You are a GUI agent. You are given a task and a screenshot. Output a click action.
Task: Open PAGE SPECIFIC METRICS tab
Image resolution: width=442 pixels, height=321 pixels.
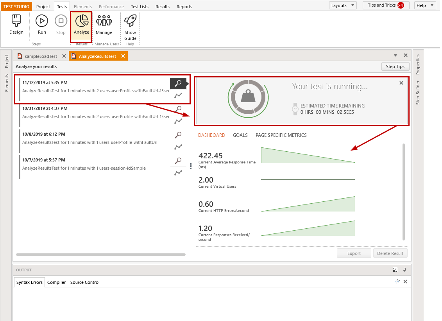click(281, 135)
